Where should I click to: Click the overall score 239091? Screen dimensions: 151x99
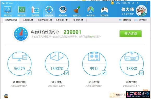point(72,32)
